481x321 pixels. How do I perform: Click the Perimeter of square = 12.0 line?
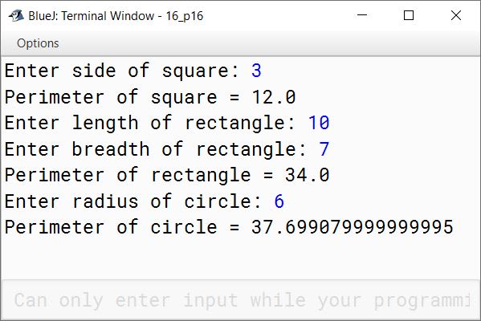point(150,97)
